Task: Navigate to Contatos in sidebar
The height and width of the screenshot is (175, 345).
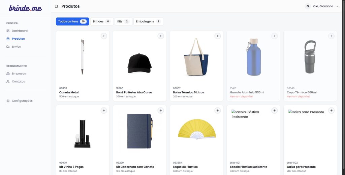Action: [18, 82]
